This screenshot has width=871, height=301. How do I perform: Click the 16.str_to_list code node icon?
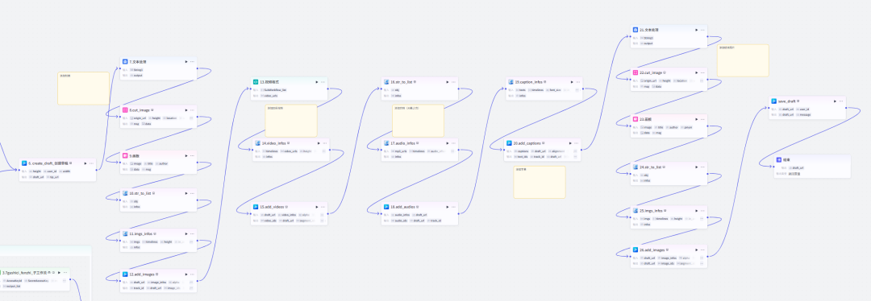click(x=386, y=81)
